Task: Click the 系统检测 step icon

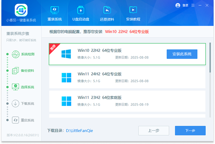Action: tap(15, 54)
